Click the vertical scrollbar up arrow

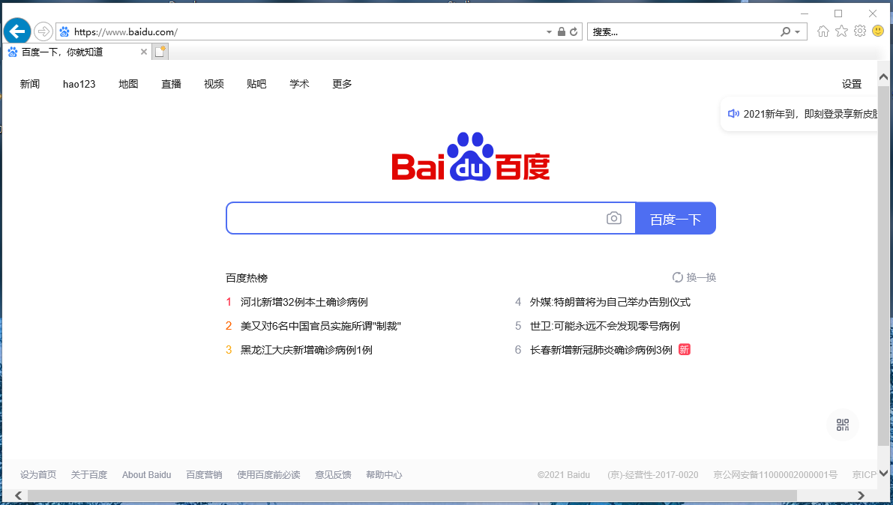(x=883, y=76)
